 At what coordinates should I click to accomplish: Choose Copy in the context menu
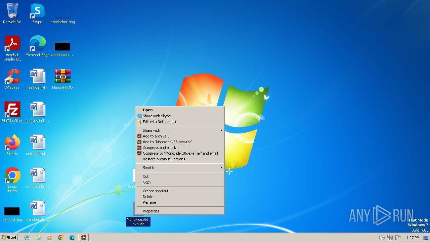click(180, 182)
